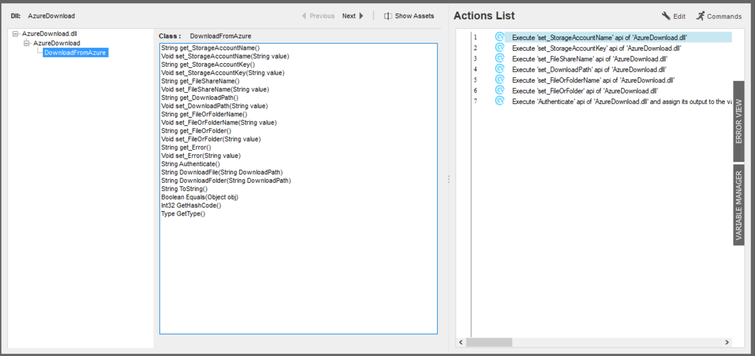Click the wrench Edit icon
Image resolution: width=755 pixels, height=356 pixels.
[666, 16]
